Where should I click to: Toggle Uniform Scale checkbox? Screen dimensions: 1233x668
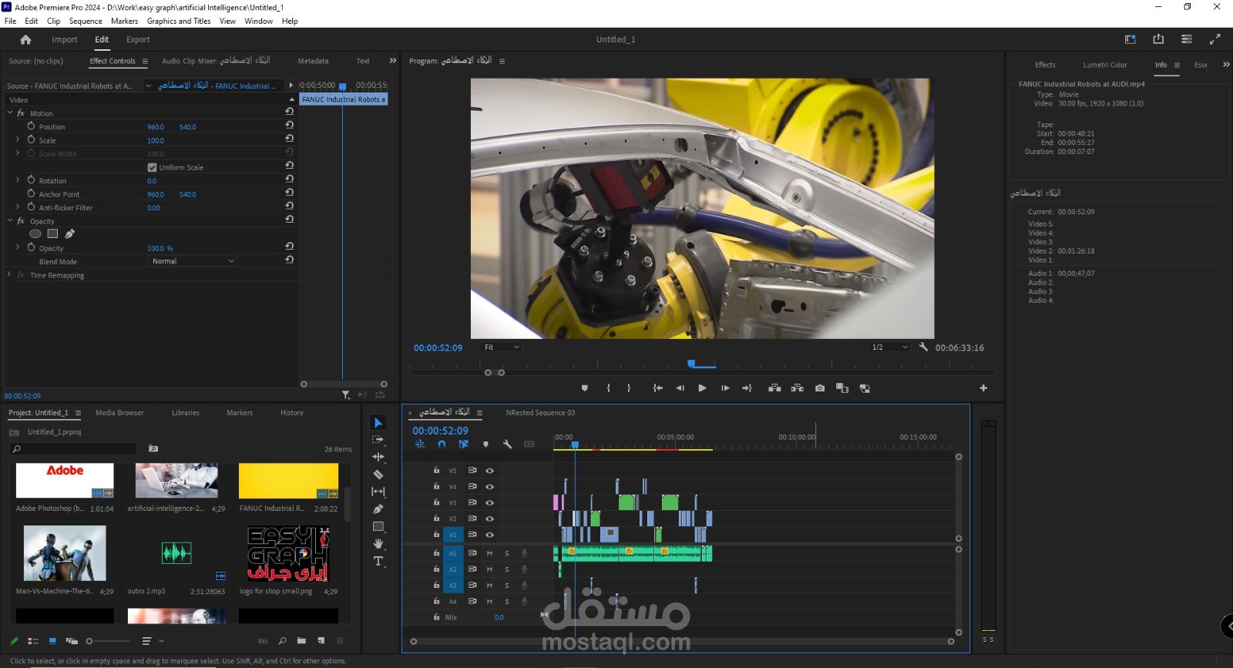click(152, 167)
